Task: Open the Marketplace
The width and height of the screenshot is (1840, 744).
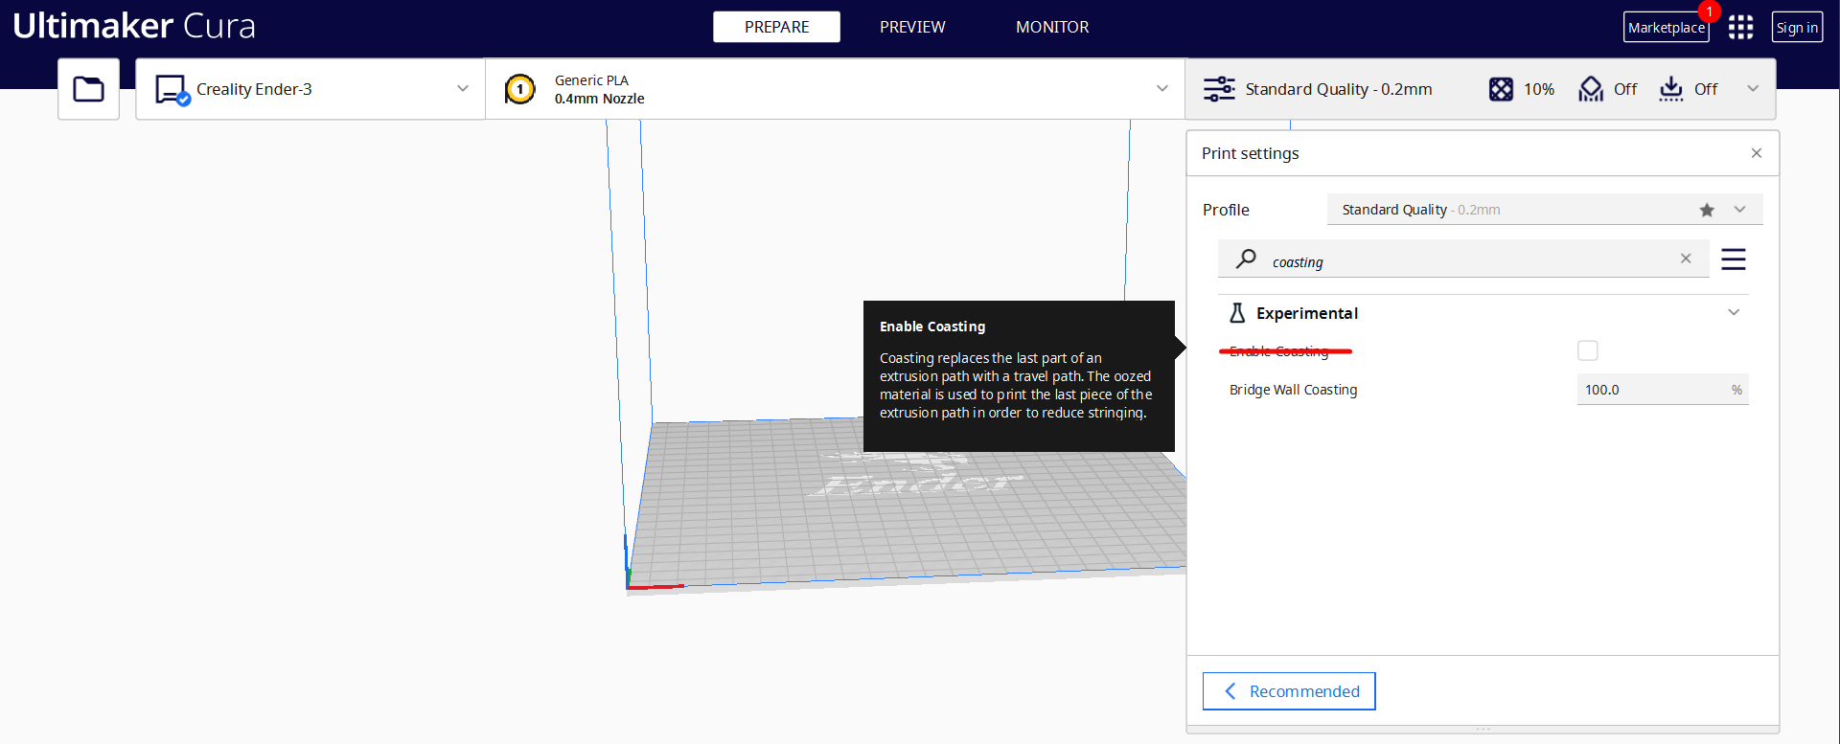Action: click(x=1667, y=27)
